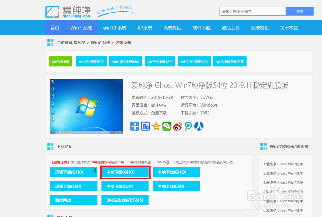Click the 下载地址 section heading
This screenshot has height=217, width=322.
(x=64, y=147)
